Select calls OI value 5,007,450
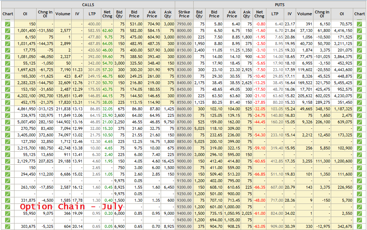Viewport: 367px width, 230px height. pos(26,122)
